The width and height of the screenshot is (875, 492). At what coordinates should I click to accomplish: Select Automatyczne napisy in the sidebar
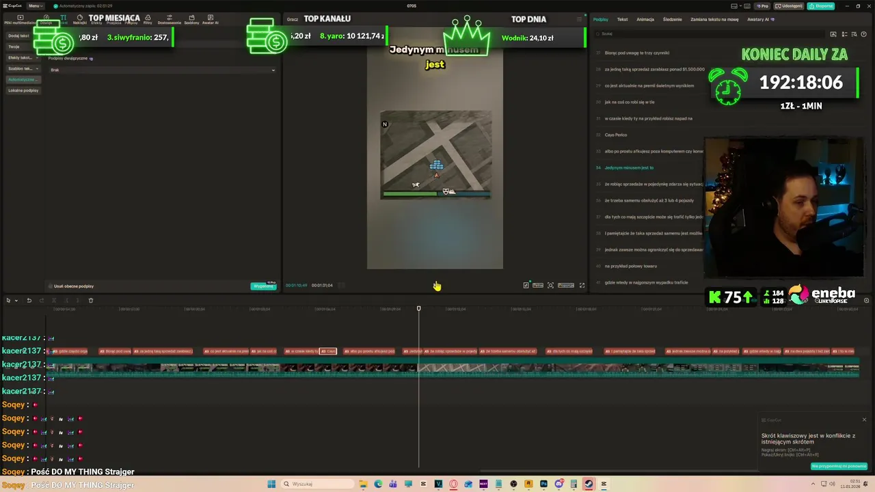pyautogui.click(x=22, y=79)
